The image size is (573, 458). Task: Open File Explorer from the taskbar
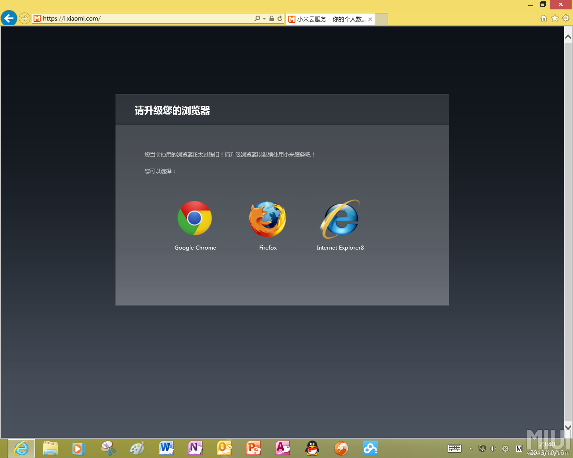click(50, 448)
